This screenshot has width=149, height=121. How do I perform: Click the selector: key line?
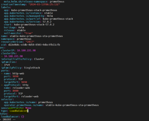[x=7, y=99]
